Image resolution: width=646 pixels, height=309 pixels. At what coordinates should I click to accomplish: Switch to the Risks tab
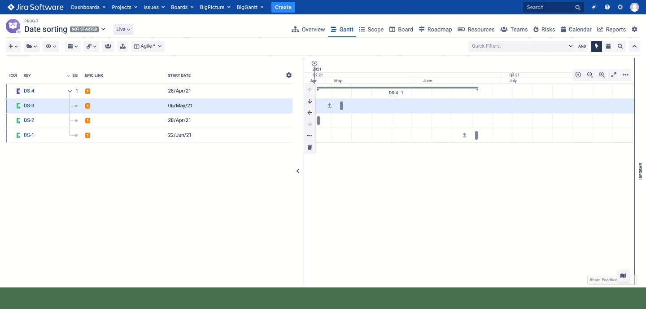coord(544,29)
